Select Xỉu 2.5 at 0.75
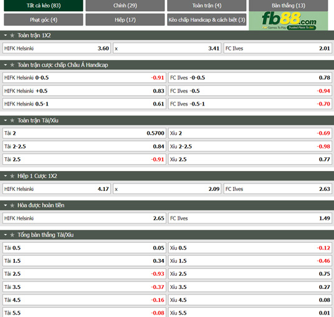Screen dimensions: 334x317 (250, 274)
